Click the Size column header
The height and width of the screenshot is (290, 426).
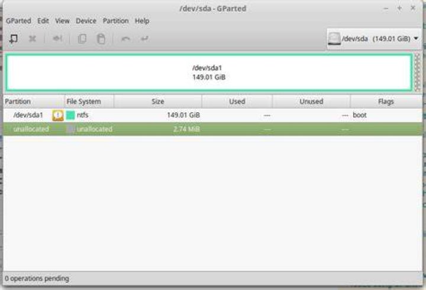158,102
